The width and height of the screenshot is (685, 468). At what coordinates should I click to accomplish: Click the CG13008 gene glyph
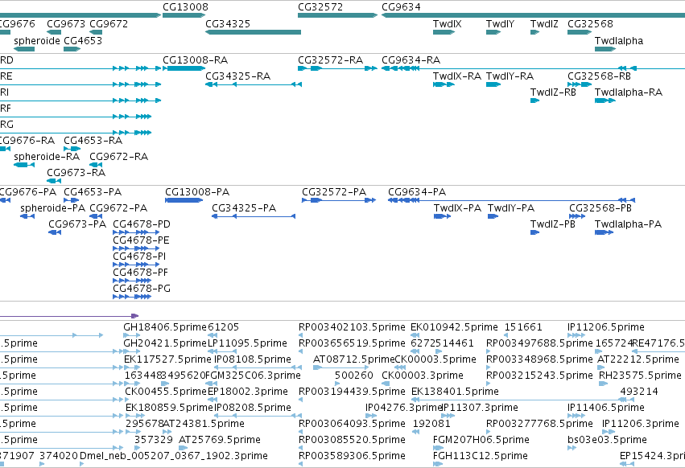point(184,15)
